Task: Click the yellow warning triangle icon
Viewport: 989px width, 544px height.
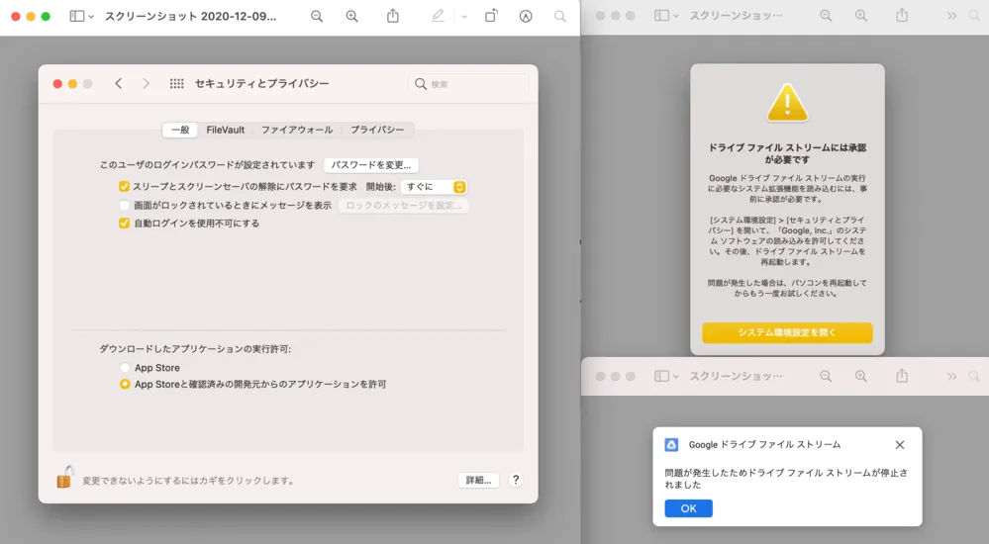Action: pos(787,103)
